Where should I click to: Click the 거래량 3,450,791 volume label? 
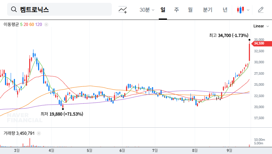click(19, 133)
